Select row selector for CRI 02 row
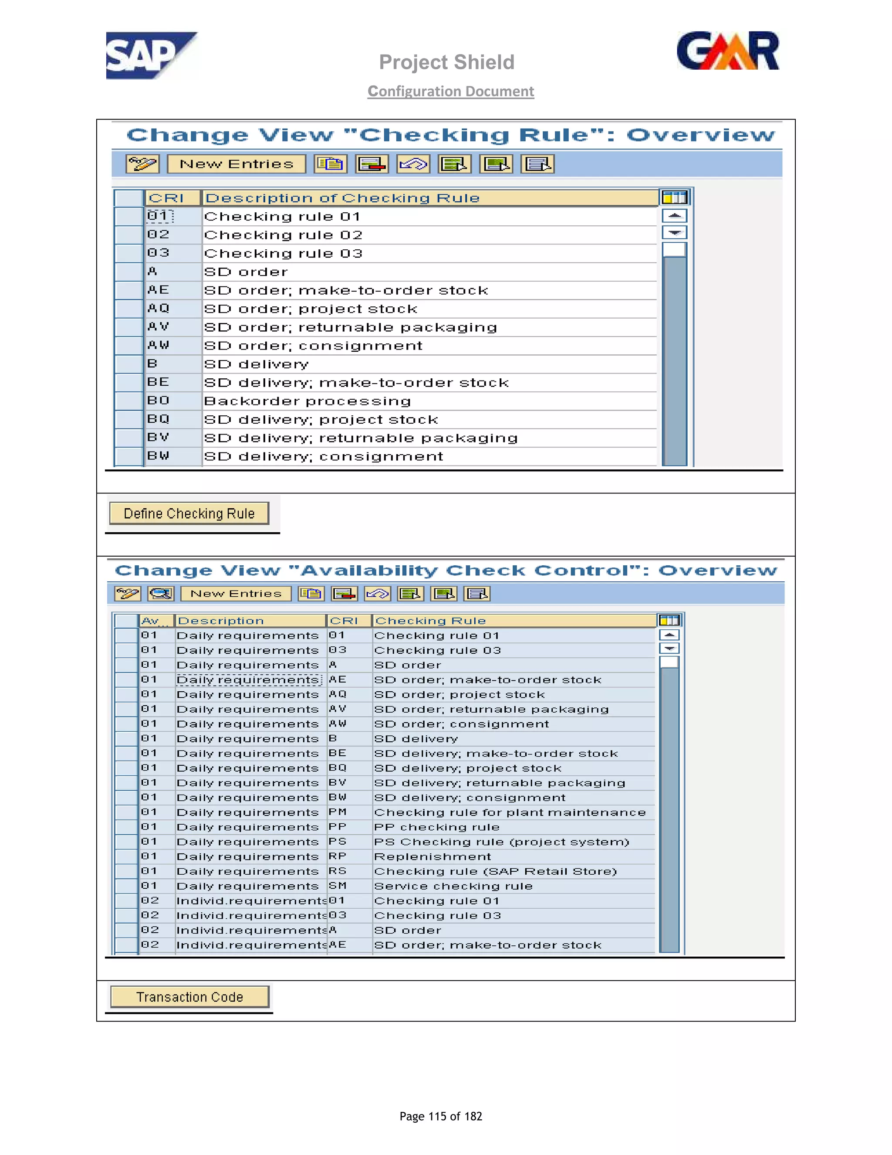The width and height of the screenshot is (892, 1155). click(129, 235)
